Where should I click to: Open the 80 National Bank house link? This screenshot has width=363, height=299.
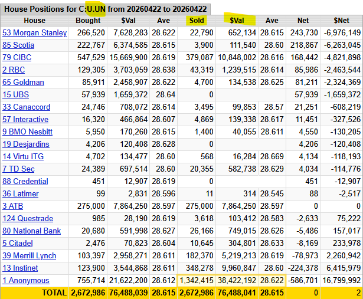point(31,231)
